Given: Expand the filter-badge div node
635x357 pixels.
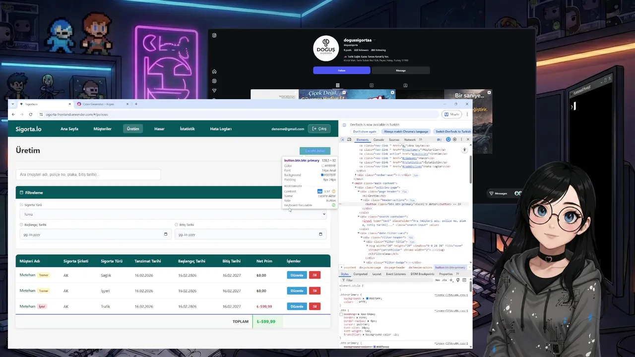Looking at the screenshot, I should tap(364, 262).
